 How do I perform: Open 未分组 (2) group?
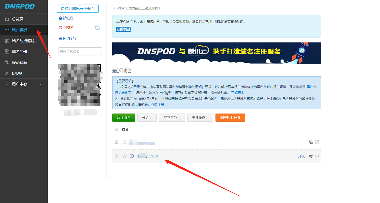(67, 39)
